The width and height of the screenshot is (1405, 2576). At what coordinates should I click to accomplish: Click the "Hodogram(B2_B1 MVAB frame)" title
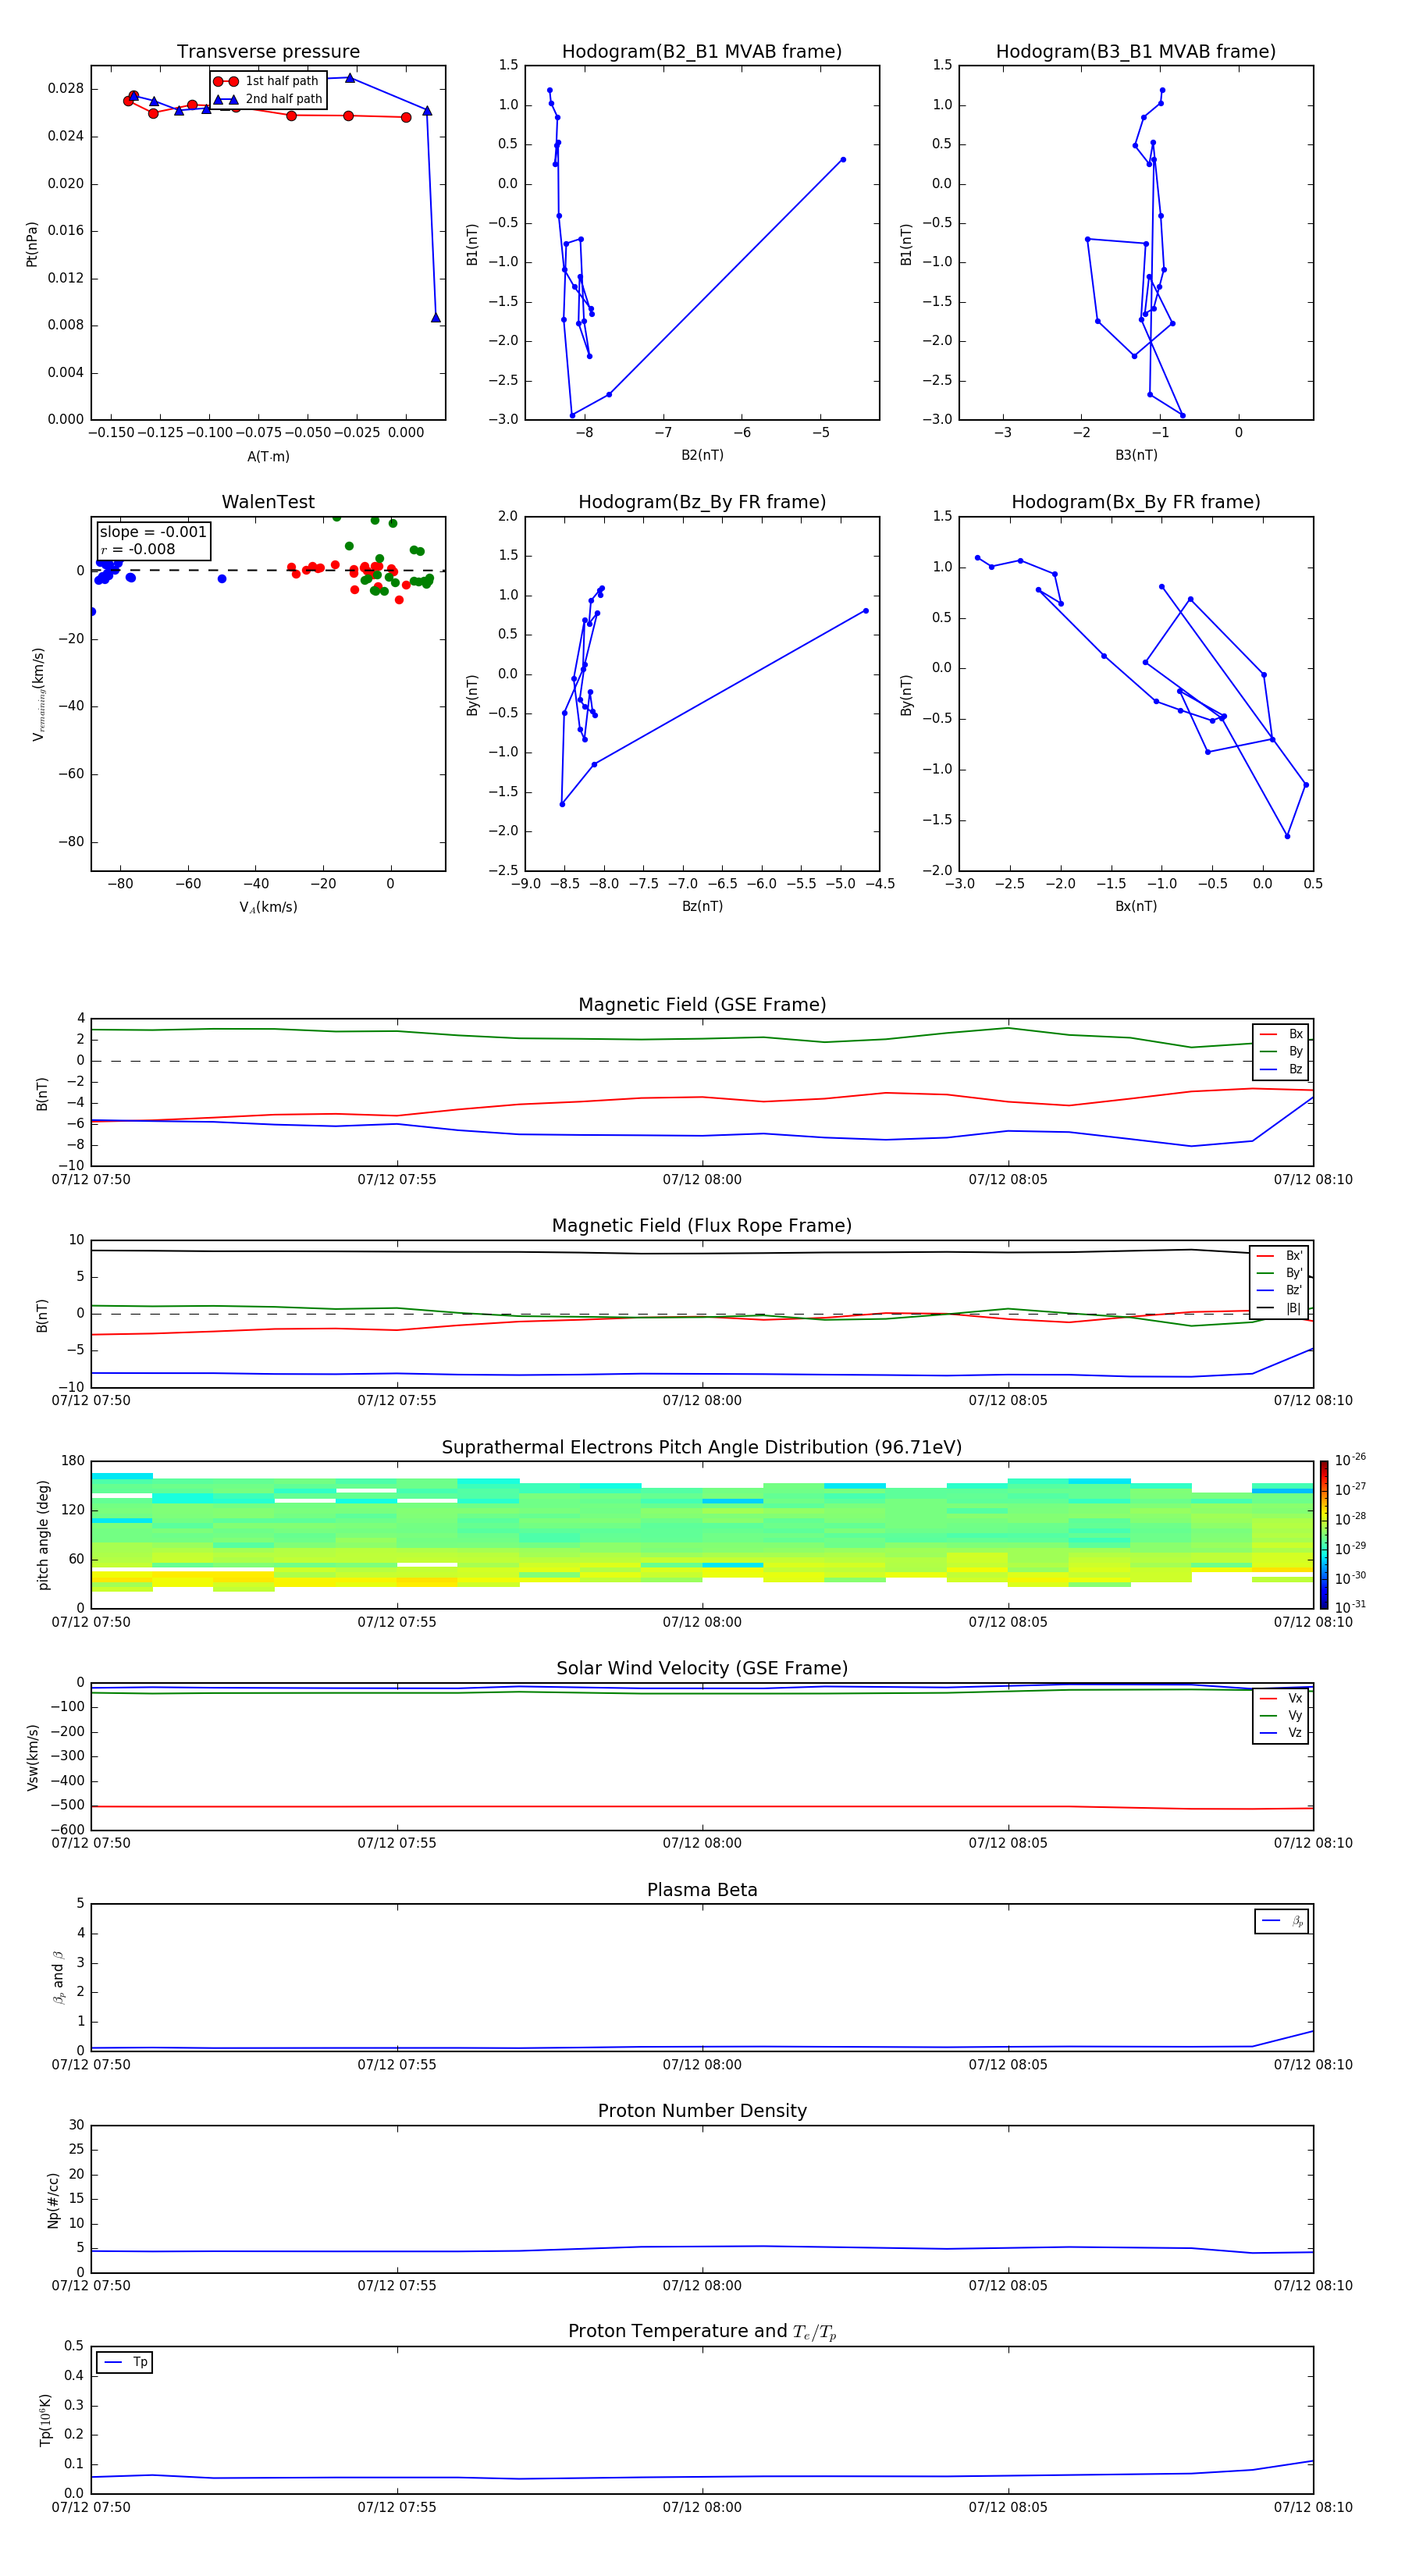[x=702, y=52]
